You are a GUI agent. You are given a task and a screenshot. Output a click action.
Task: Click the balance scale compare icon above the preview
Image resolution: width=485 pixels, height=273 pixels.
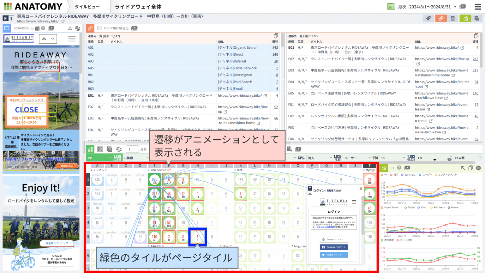pos(78,28)
